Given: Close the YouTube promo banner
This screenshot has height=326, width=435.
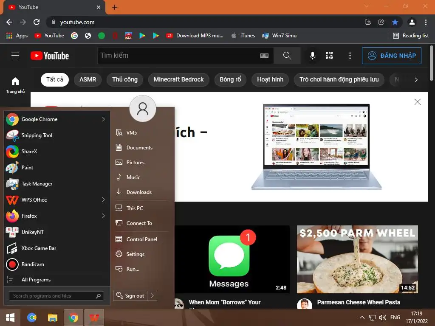Looking at the screenshot, I should pos(417,102).
